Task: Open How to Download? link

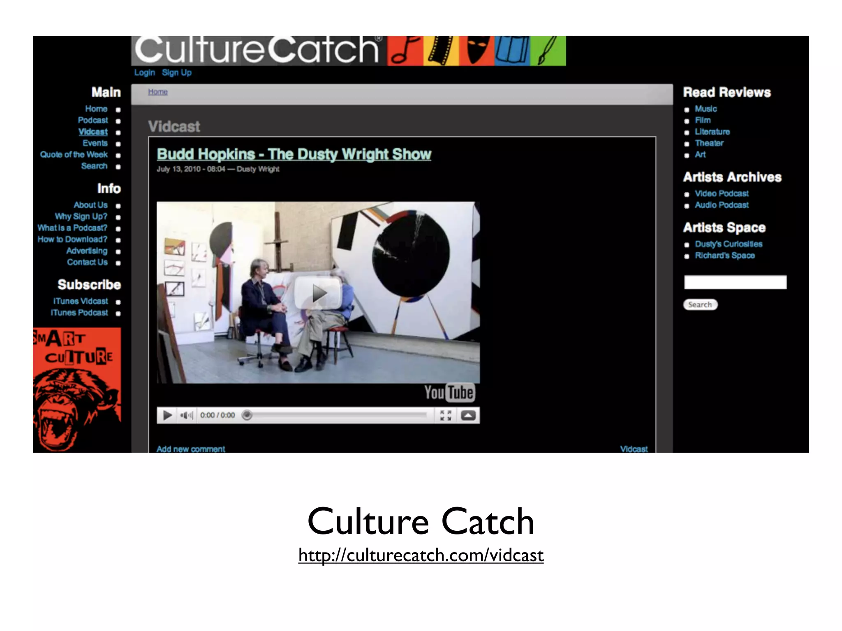Action: (72, 239)
